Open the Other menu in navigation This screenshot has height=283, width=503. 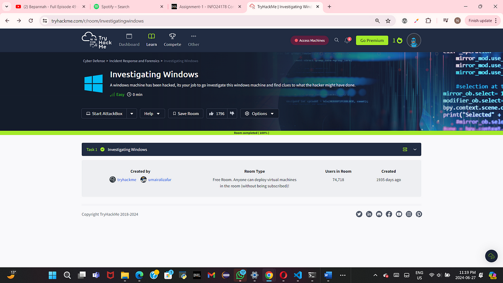click(194, 40)
